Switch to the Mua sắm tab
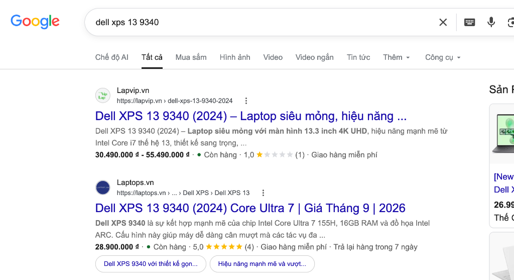Viewport: 514px width, 280px height. (191, 57)
